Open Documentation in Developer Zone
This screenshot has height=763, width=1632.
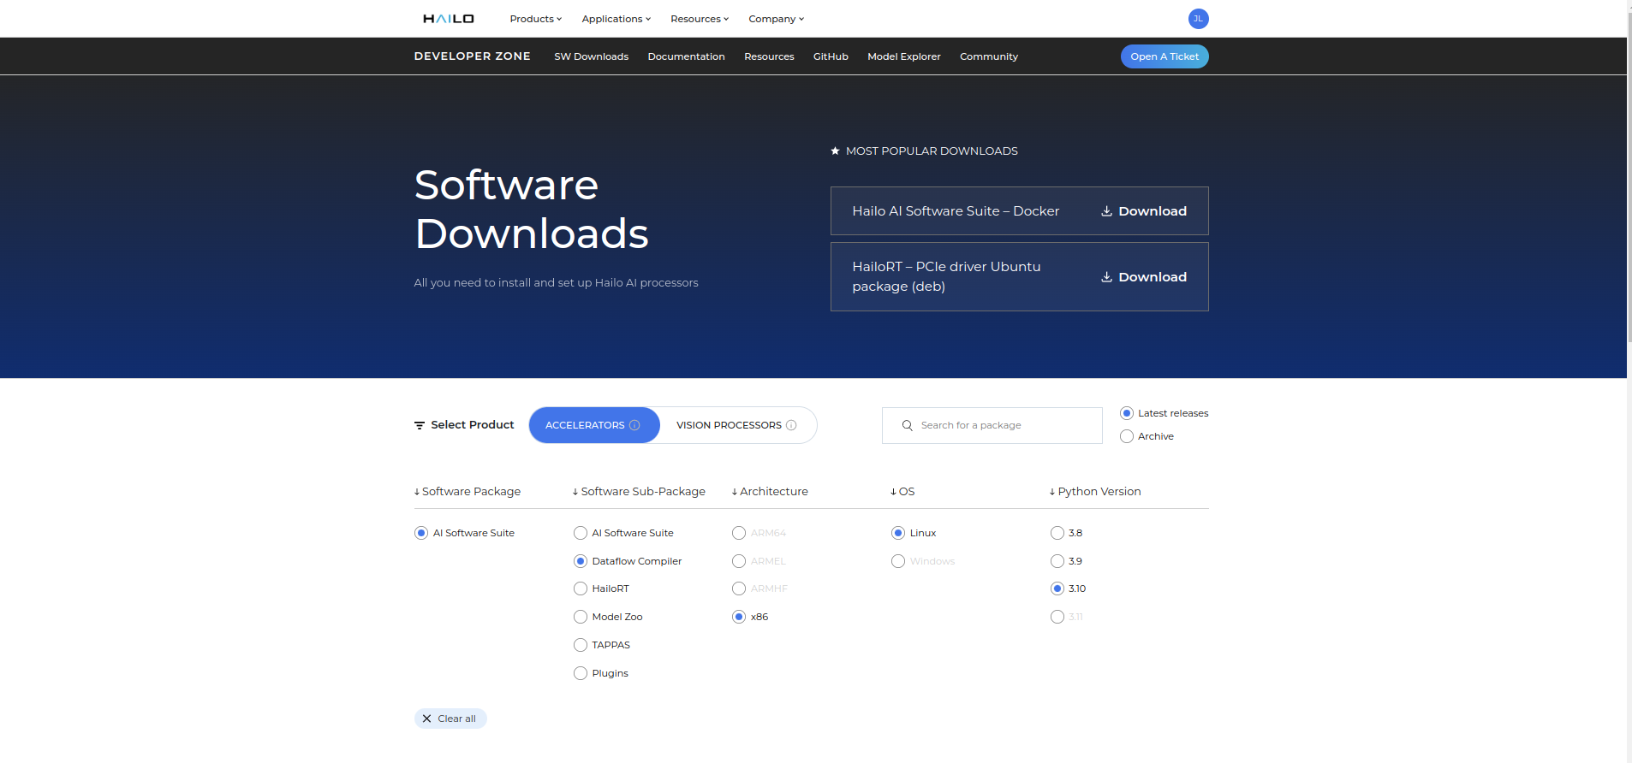pos(686,56)
